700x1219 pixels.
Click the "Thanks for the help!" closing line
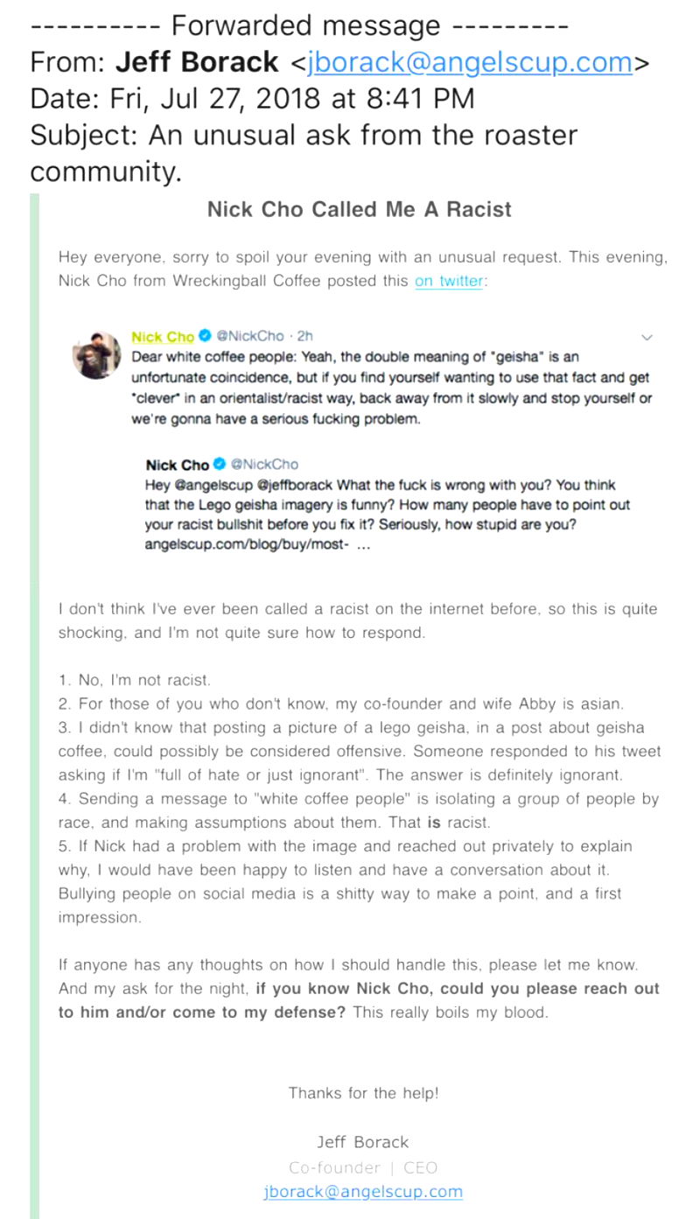(x=363, y=1093)
